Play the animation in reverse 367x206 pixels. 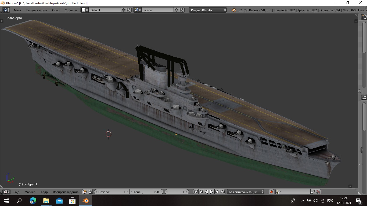coord(206,192)
